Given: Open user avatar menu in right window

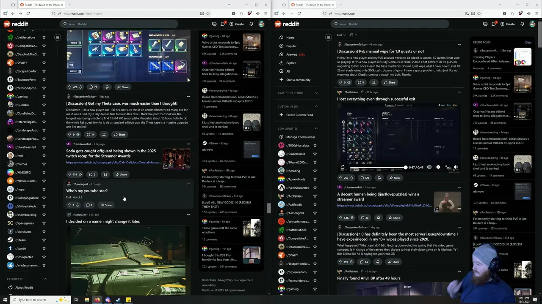Looking at the screenshot, I should tap(532, 24).
